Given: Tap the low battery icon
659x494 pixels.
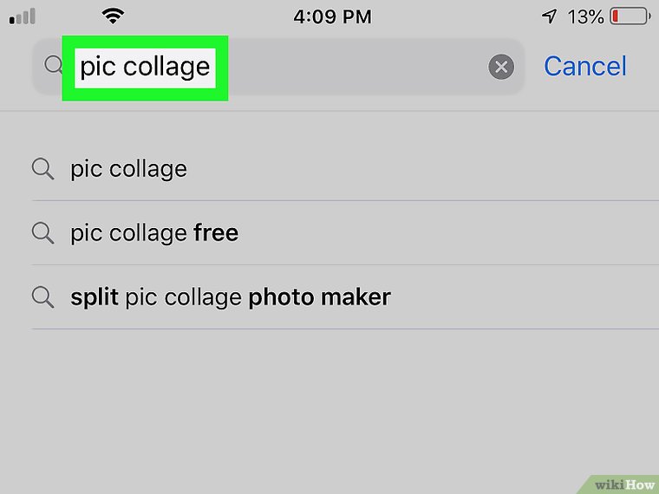Looking at the screenshot, I should (x=629, y=16).
